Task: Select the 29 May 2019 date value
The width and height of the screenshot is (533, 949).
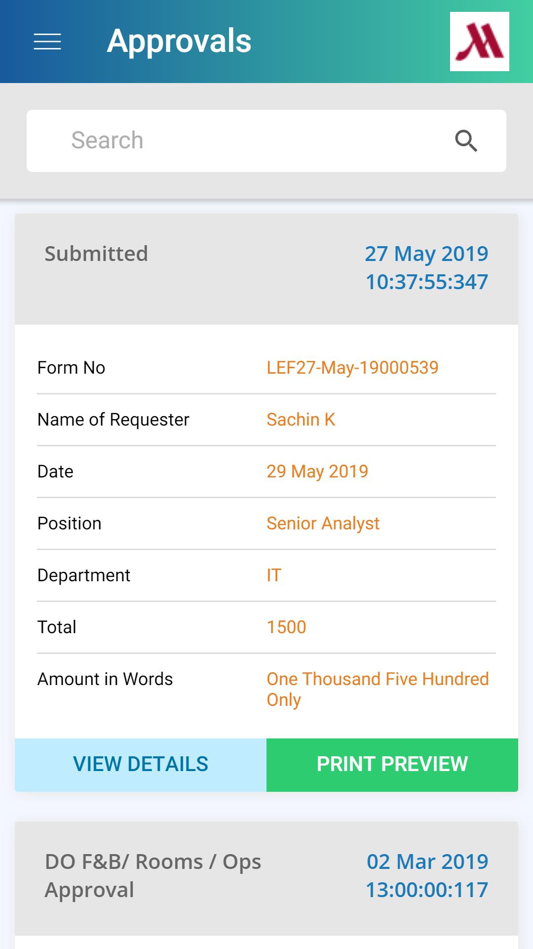Action: tap(317, 472)
